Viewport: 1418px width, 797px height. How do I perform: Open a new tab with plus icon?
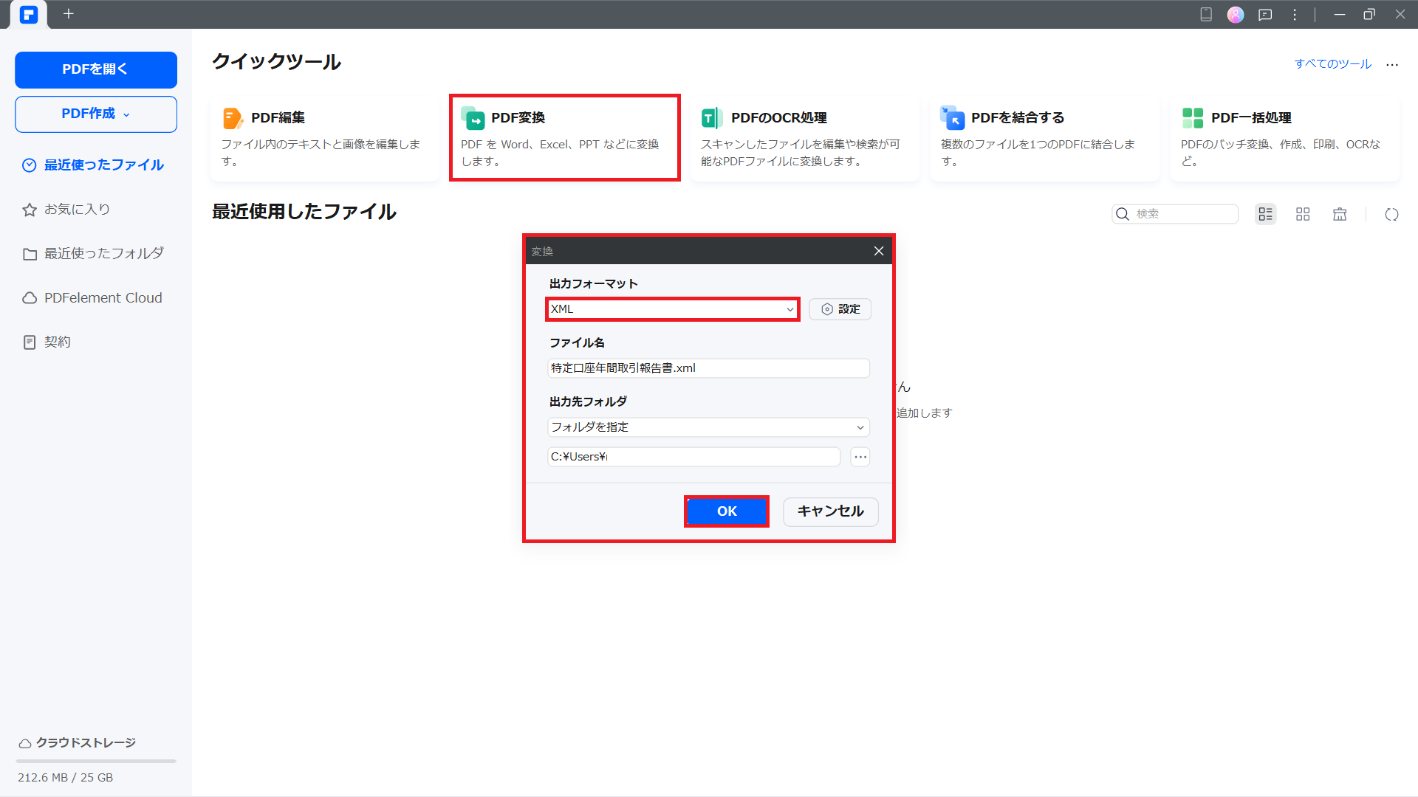point(69,14)
